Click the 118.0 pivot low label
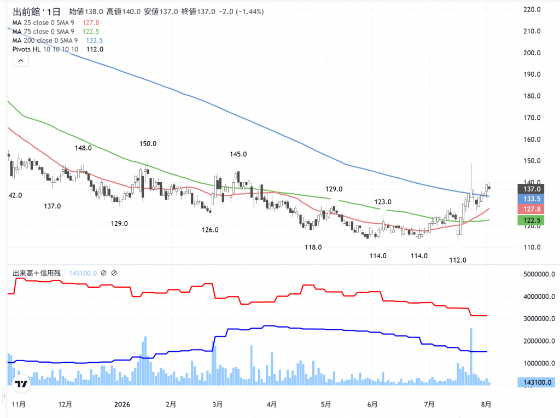Viewport: 560px width, 418px height. click(313, 247)
